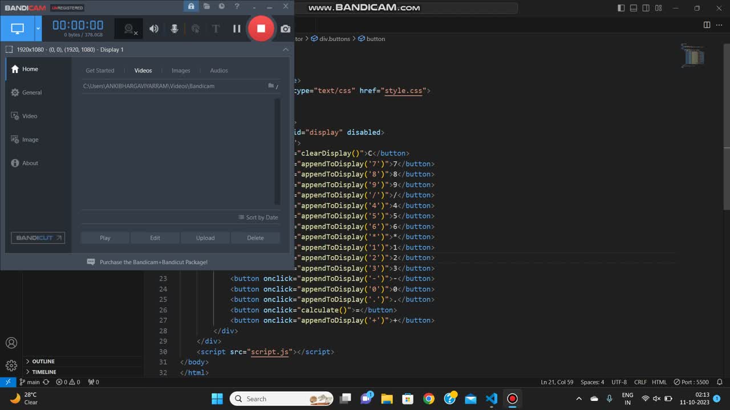
Task: Open the Audios tab
Action: [218, 71]
